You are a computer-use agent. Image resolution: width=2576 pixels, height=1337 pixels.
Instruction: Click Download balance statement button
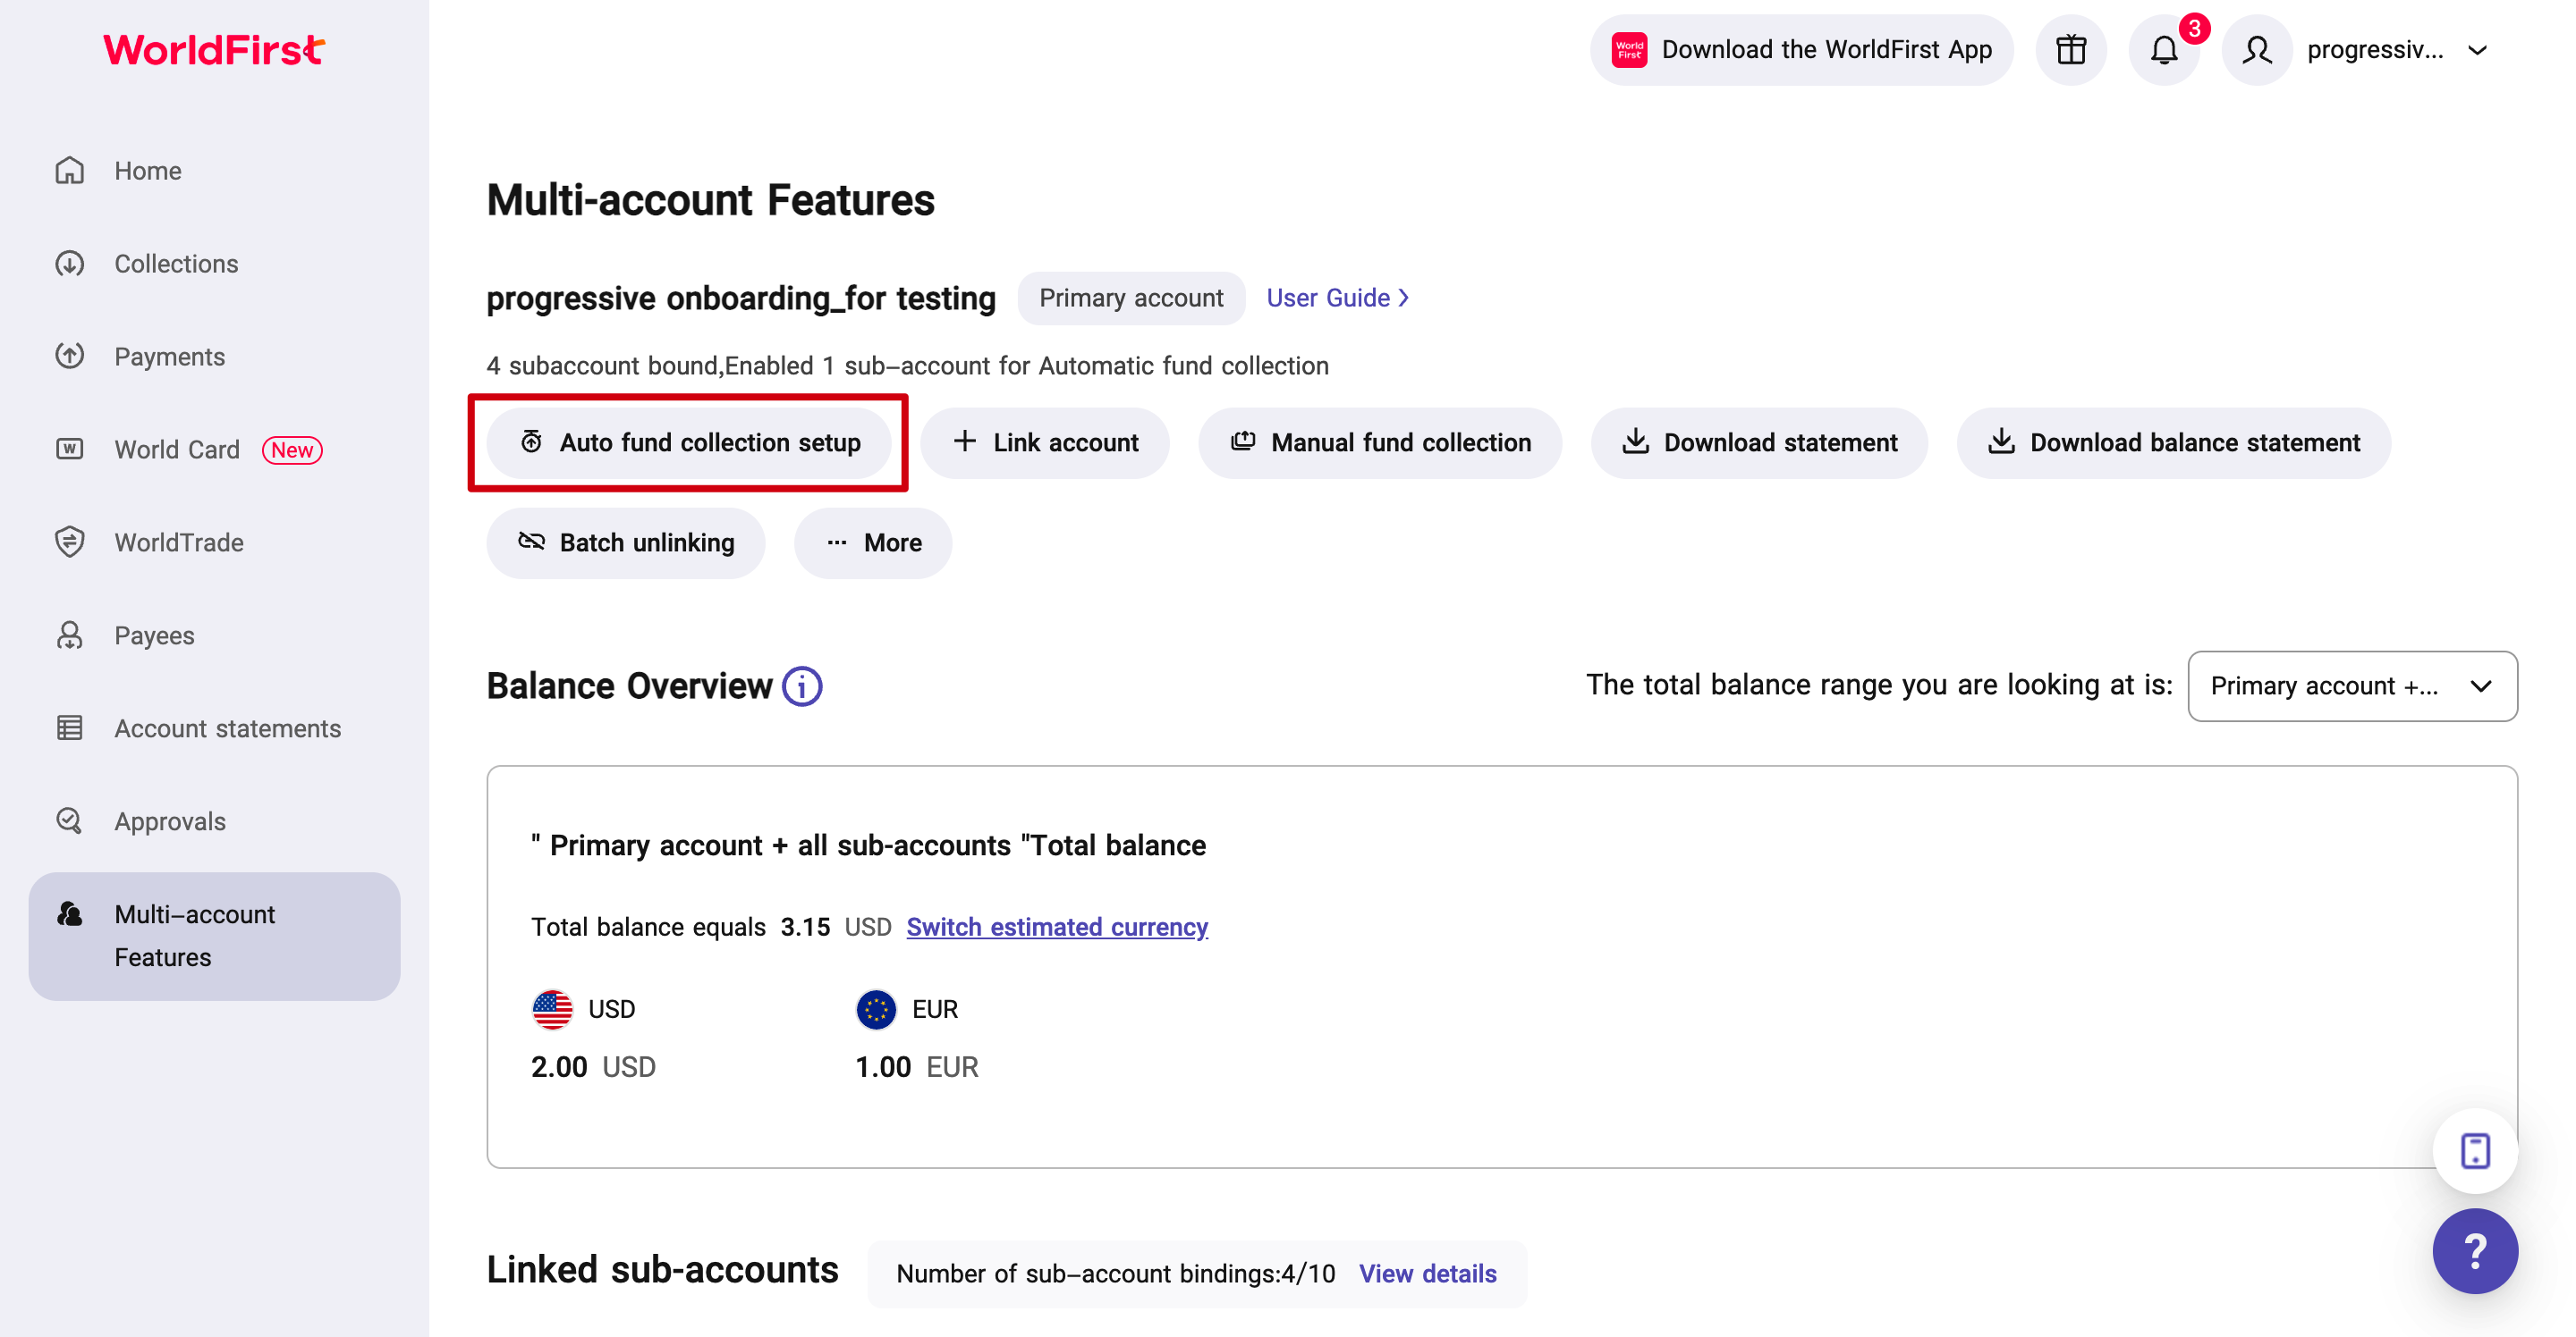[2173, 442]
